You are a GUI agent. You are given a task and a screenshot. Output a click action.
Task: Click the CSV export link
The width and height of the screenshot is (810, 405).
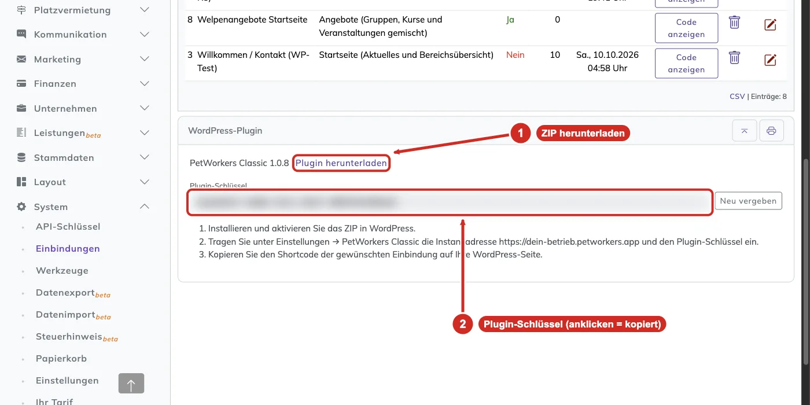(737, 97)
